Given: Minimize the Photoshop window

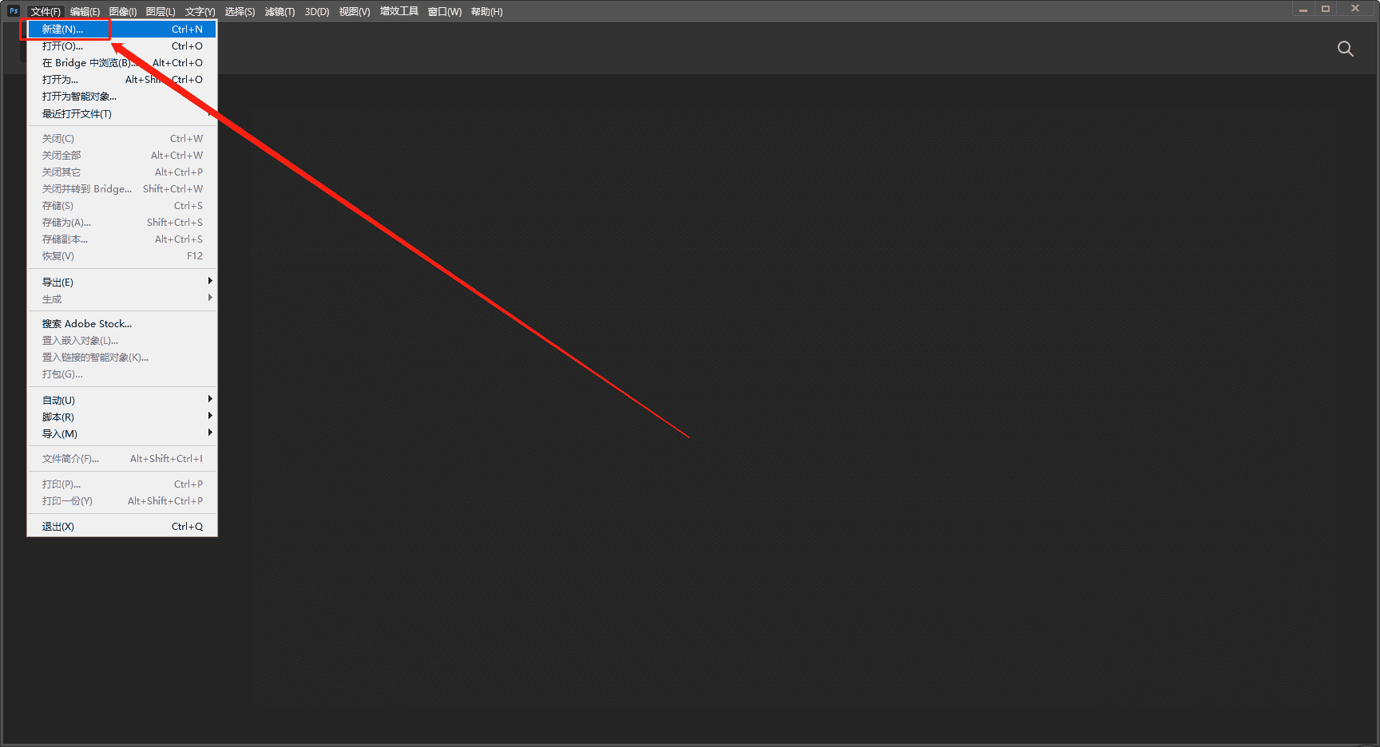Looking at the screenshot, I should tap(1303, 9).
